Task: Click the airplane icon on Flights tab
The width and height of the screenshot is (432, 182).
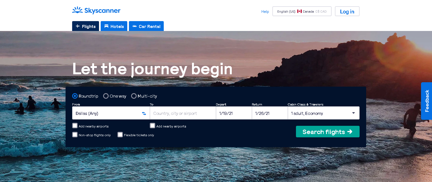Action: pos(78,26)
